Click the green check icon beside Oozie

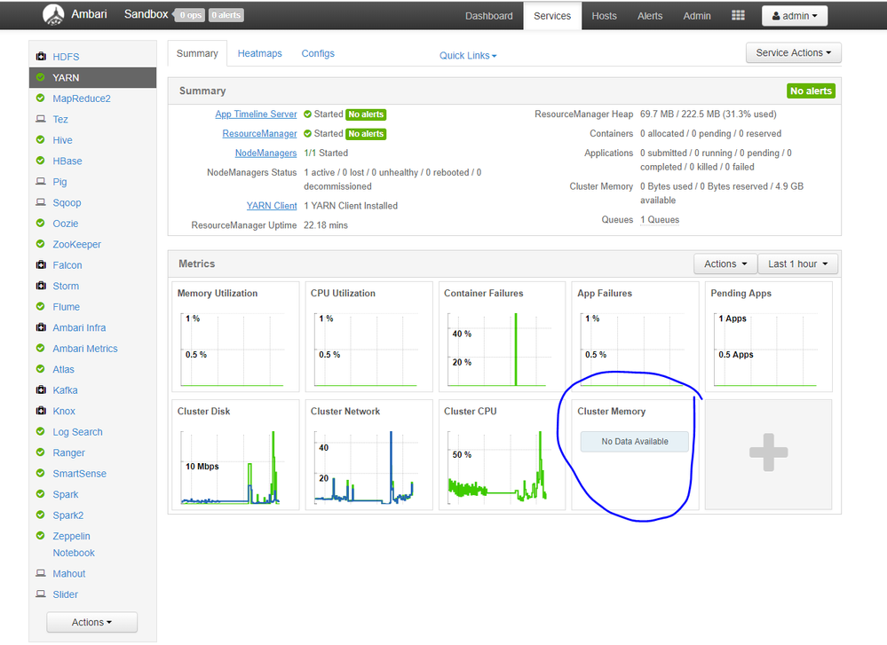tap(40, 223)
